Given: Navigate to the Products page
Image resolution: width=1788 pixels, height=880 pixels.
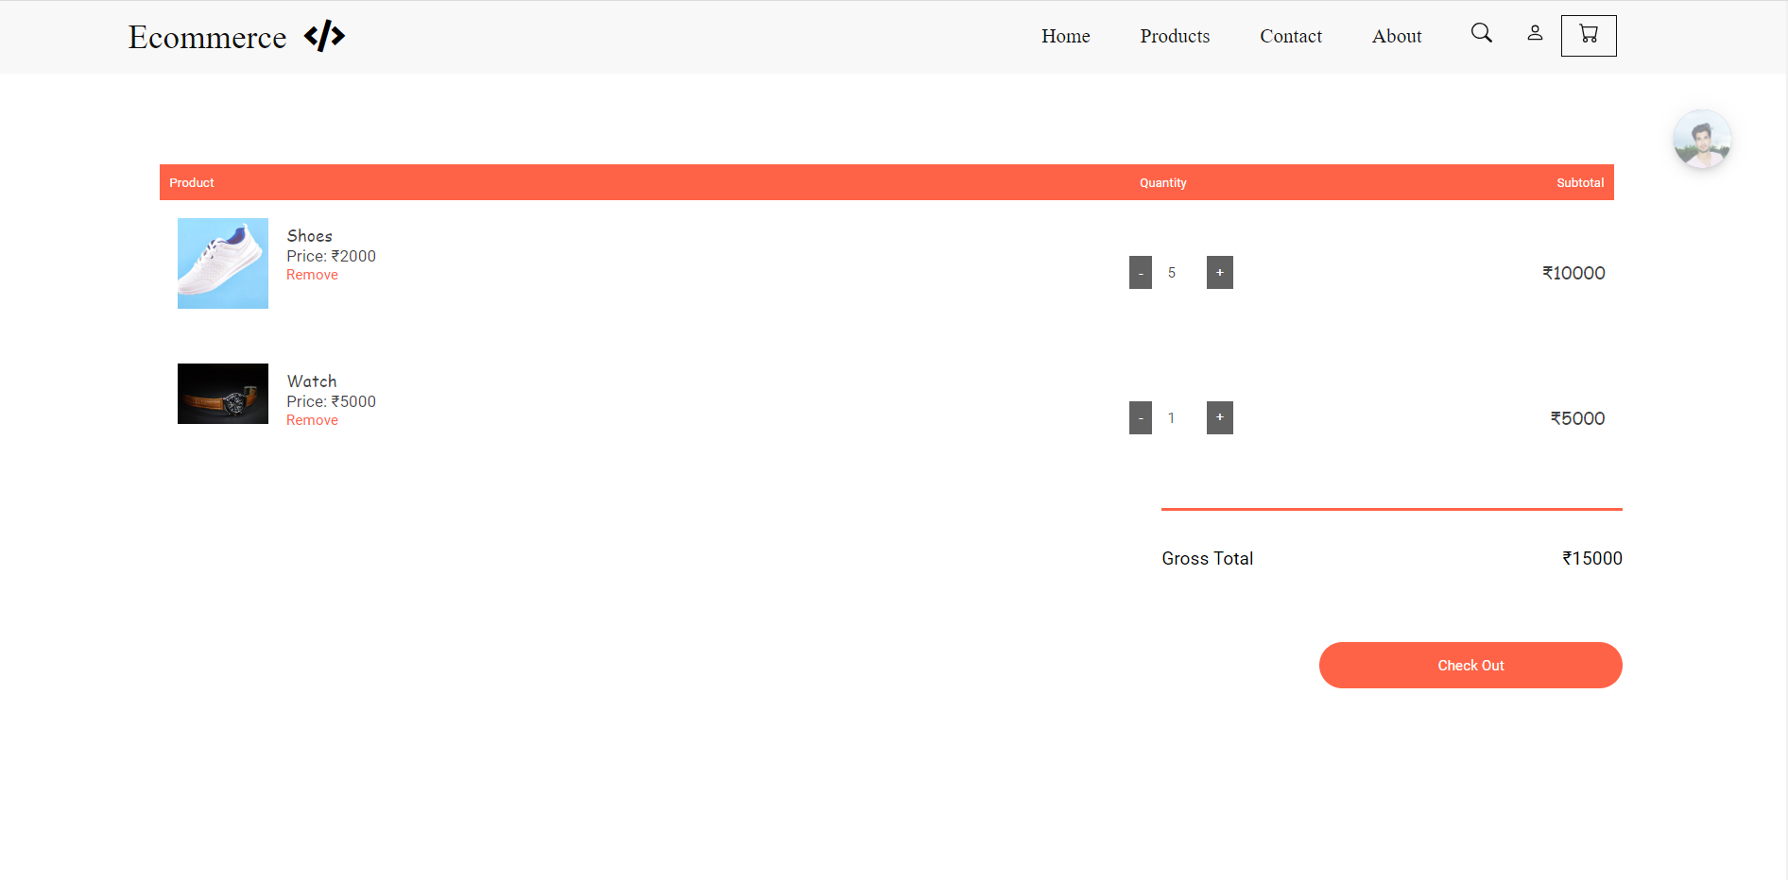Looking at the screenshot, I should [1175, 36].
